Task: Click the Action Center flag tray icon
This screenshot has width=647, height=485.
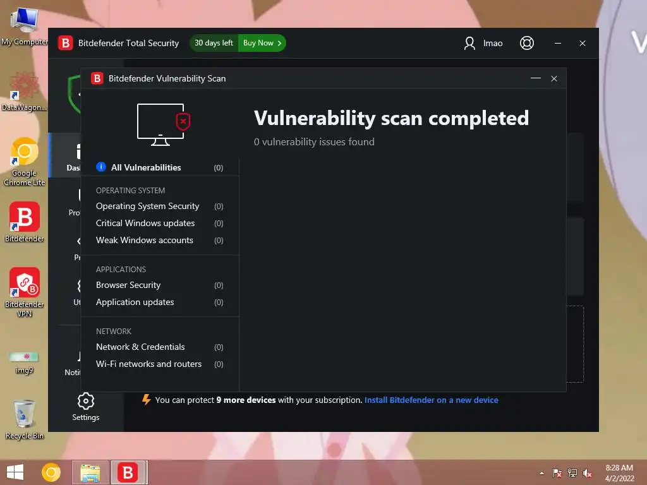Action: tap(557, 473)
